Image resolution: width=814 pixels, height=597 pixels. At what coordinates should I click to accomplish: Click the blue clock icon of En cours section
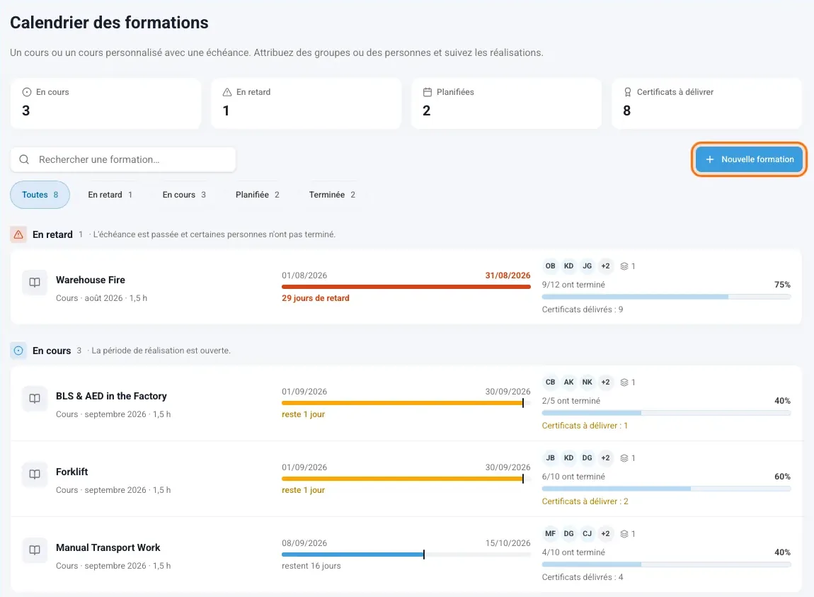point(18,351)
